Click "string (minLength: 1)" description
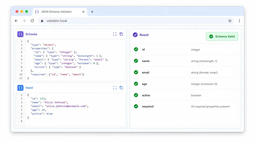255x143 pixels. point(204,61)
